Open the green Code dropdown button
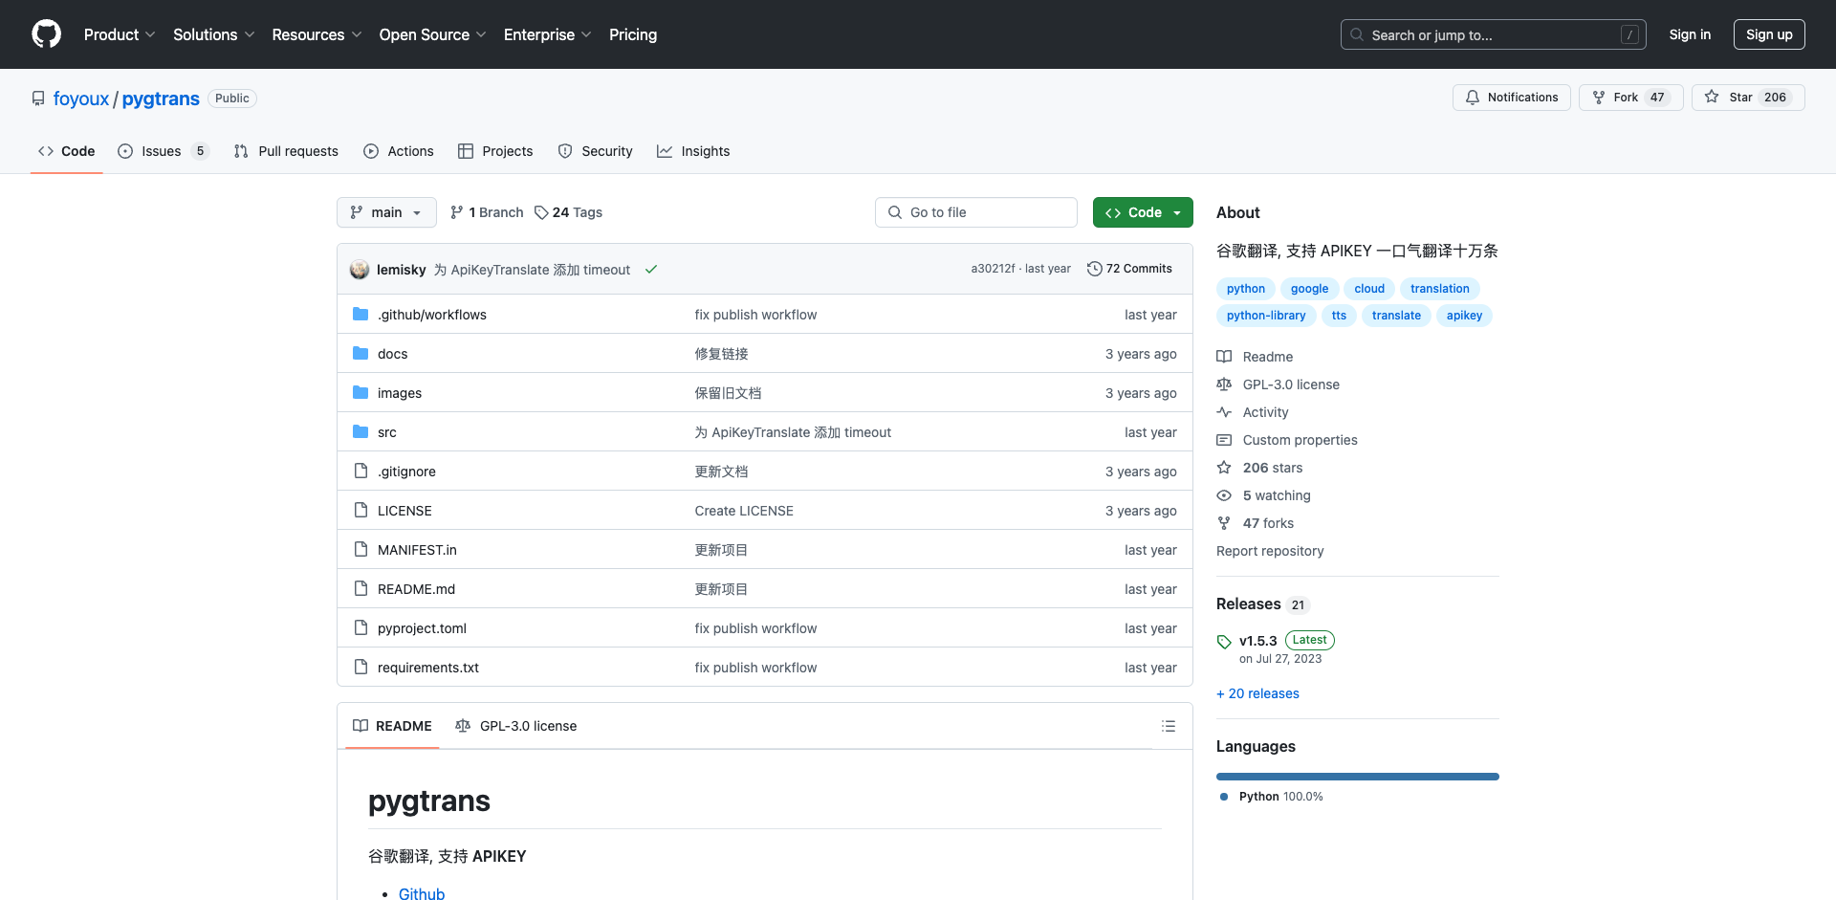The height and width of the screenshot is (900, 1836). point(1143,212)
